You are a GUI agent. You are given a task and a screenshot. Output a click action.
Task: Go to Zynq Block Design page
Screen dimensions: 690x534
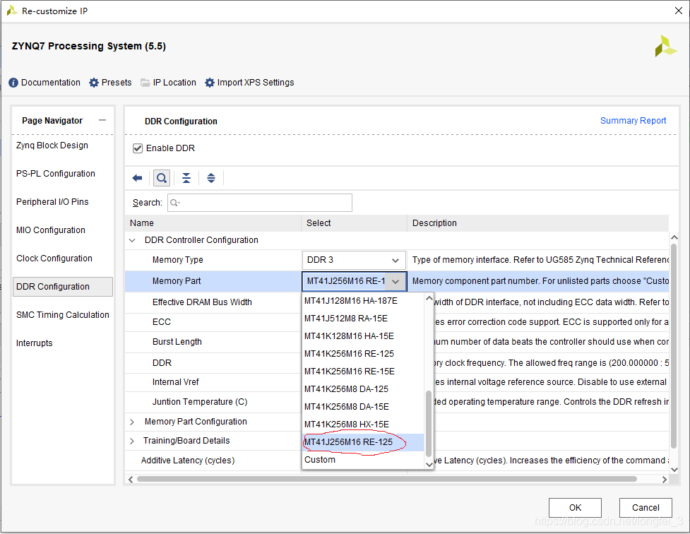(x=52, y=146)
